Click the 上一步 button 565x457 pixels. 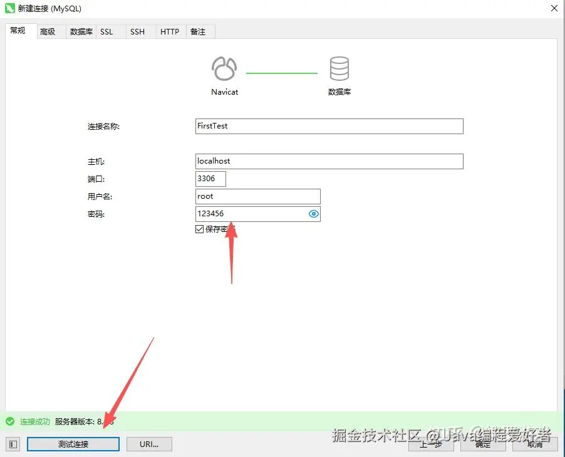click(431, 444)
